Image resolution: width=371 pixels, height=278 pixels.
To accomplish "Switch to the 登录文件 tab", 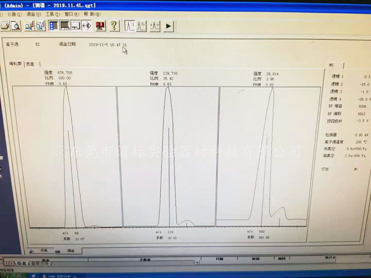I will pos(40,264).
